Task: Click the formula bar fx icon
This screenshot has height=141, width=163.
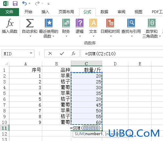Action: [x=73, y=53]
